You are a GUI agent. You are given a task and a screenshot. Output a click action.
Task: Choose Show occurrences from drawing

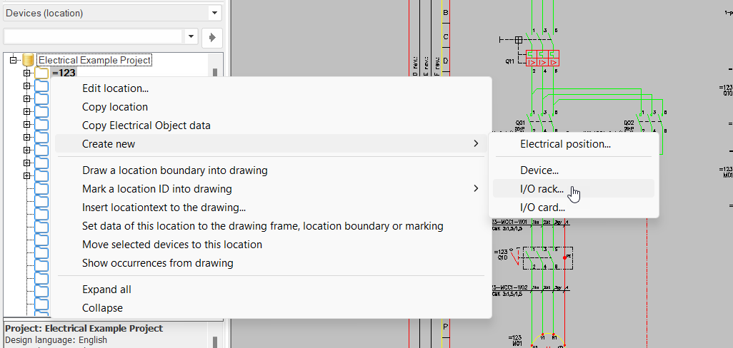(157, 263)
